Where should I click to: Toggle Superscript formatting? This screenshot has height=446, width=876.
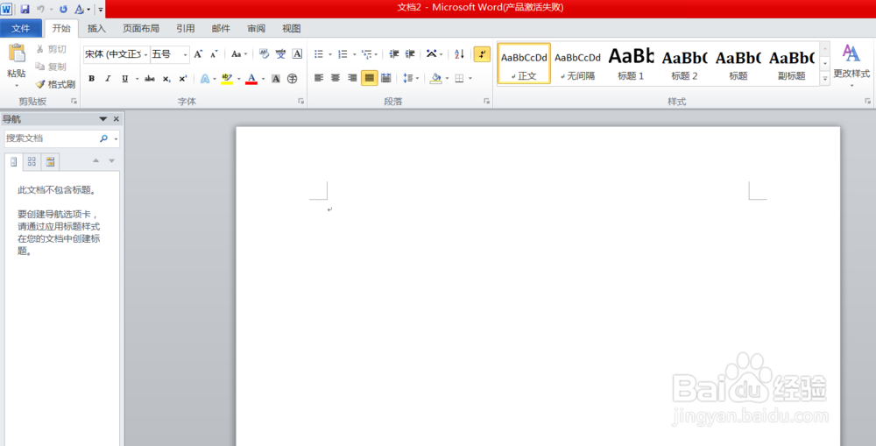[x=183, y=79]
